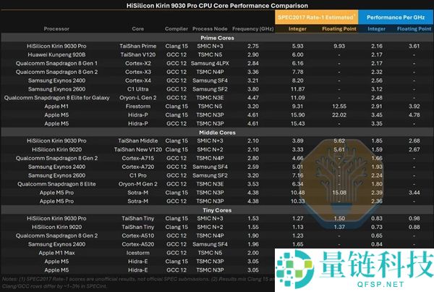The height and width of the screenshot is (292, 434).
Task: Select the '0.98' per-GHz floating point value
Action: tap(414, 218)
